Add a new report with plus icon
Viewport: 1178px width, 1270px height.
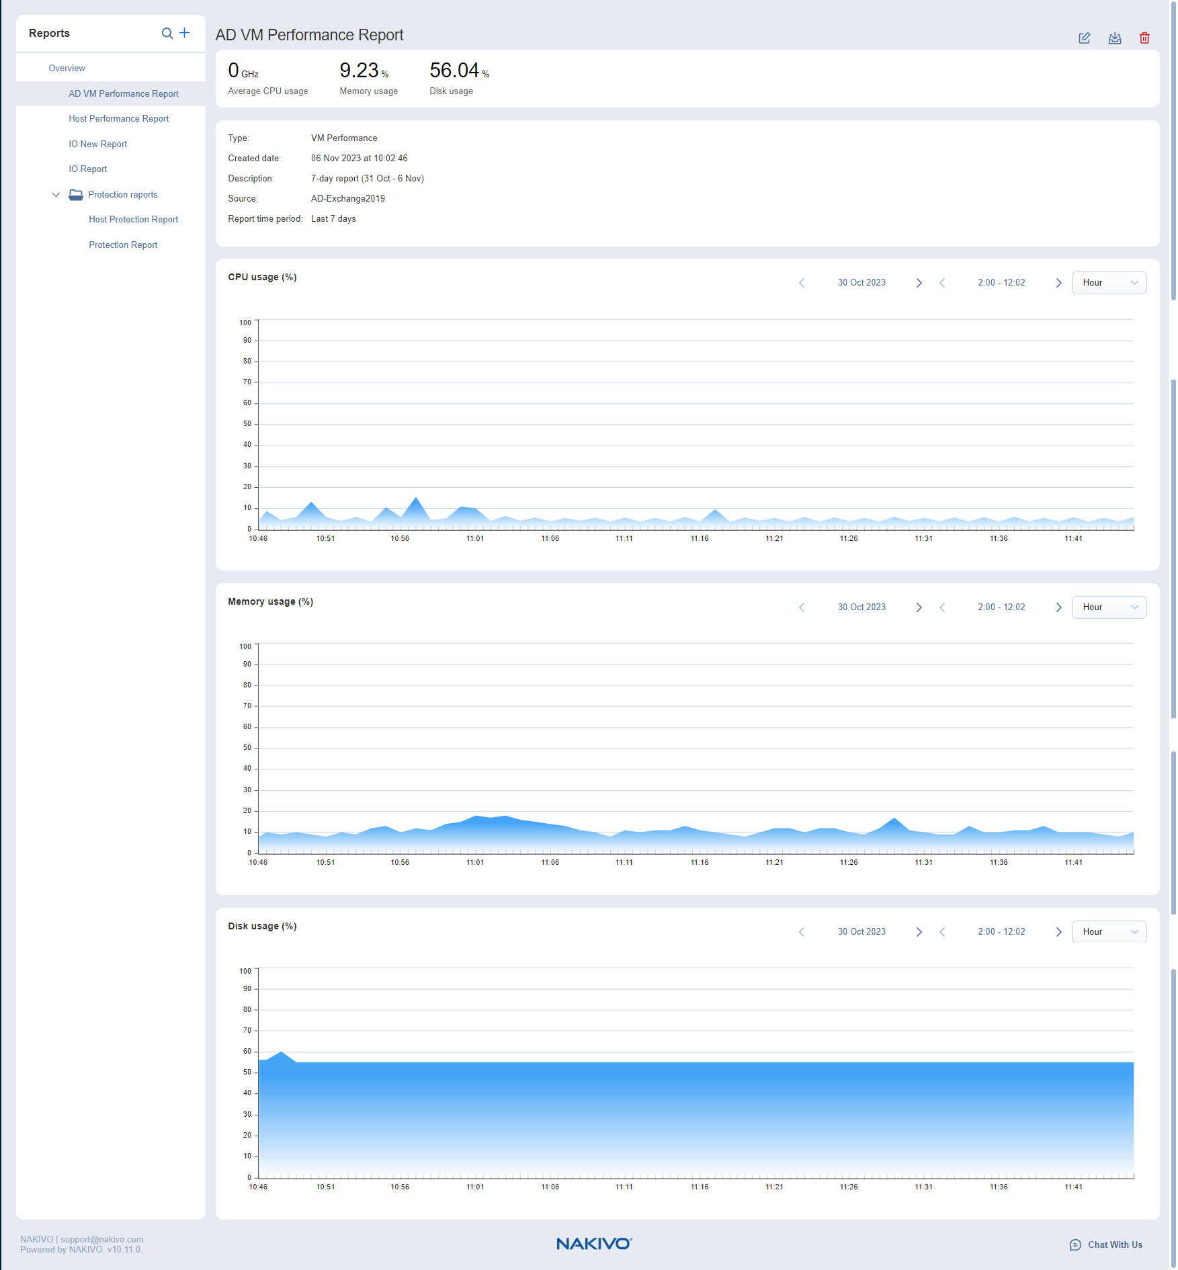(x=185, y=33)
